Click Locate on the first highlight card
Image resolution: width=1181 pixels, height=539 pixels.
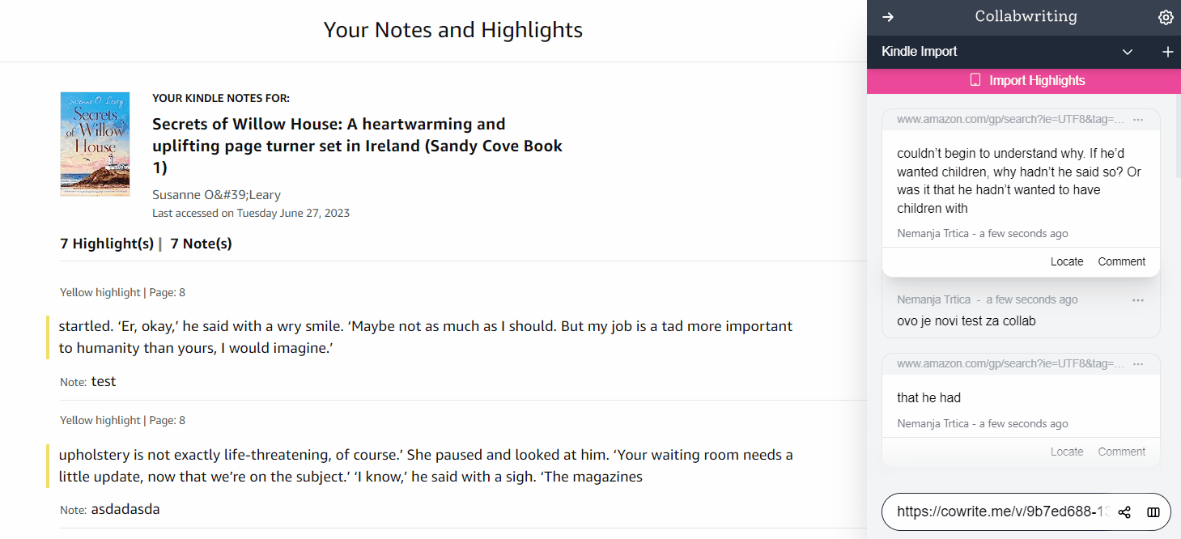pyautogui.click(x=1066, y=261)
